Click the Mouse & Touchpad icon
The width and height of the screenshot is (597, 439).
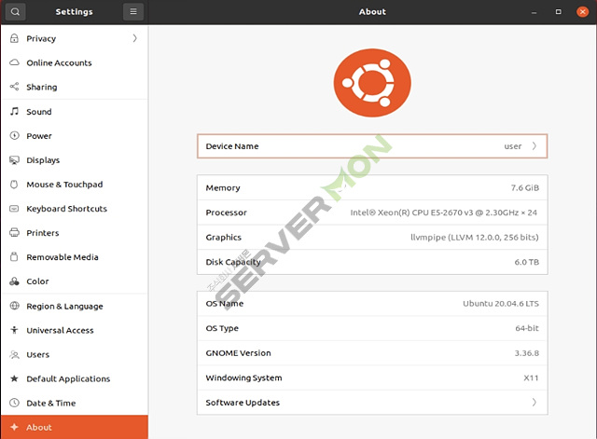tap(14, 185)
